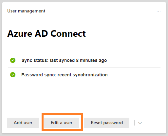Click the Reset password button
The width and height of the screenshot is (168, 136).
point(107,123)
